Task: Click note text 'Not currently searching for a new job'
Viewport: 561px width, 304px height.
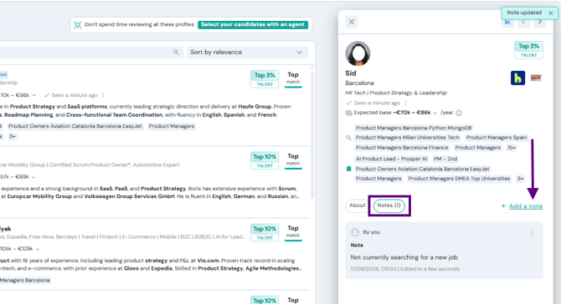Action: [x=404, y=257]
